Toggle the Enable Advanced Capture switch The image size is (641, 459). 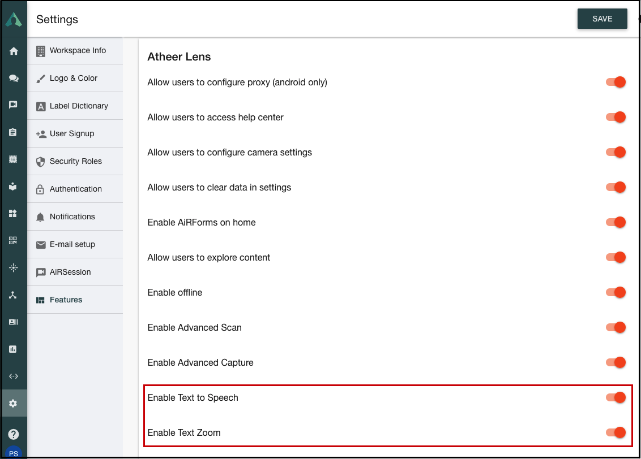coord(616,363)
